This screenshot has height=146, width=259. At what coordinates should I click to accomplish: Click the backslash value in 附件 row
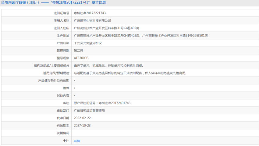point(74,88)
